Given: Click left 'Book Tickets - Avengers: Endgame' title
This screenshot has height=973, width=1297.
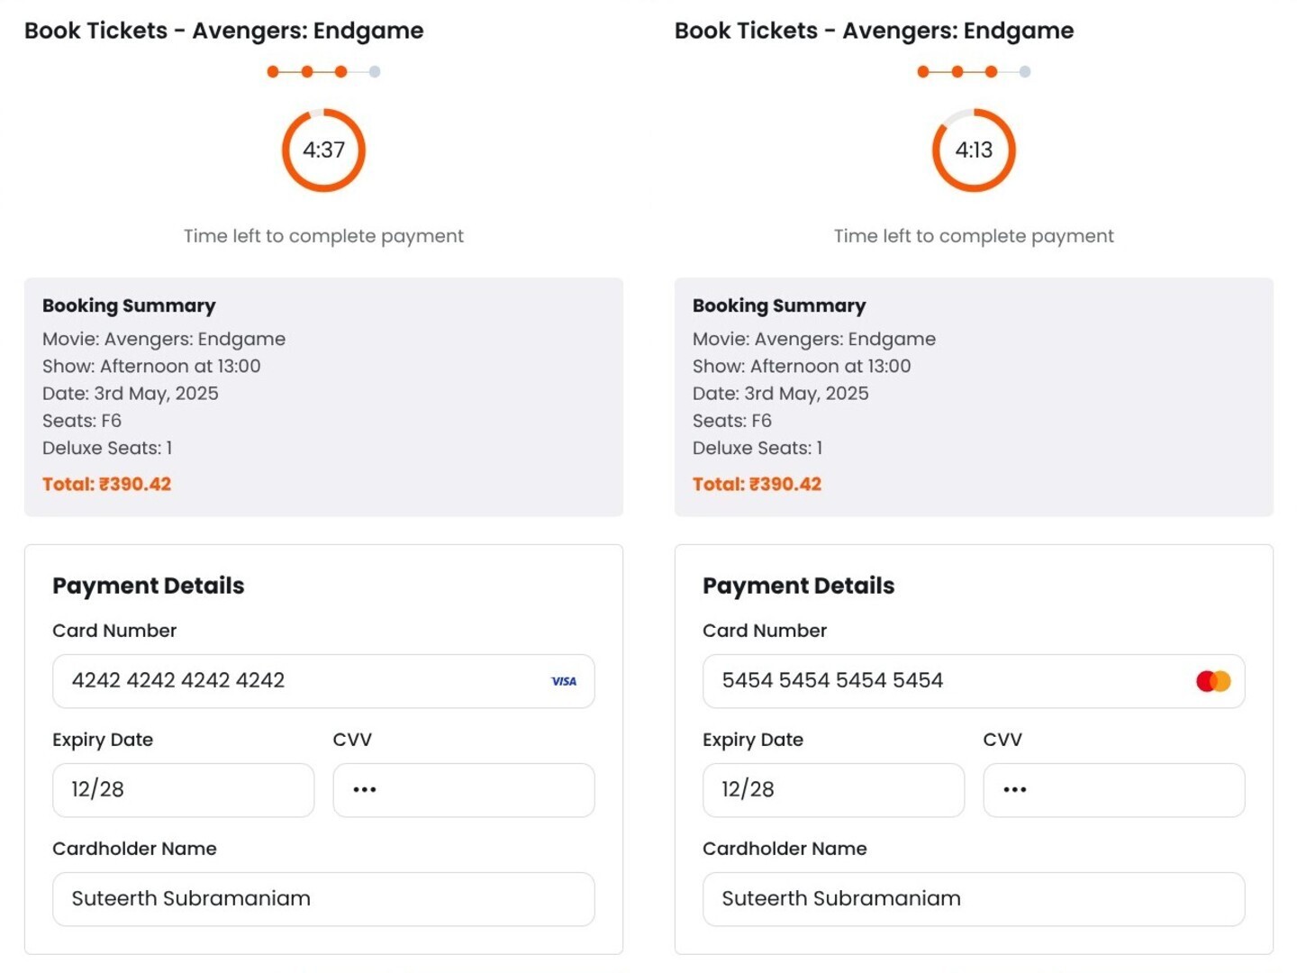Looking at the screenshot, I should pos(223,31).
